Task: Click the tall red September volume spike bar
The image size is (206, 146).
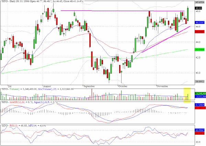Action: tap(92, 94)
